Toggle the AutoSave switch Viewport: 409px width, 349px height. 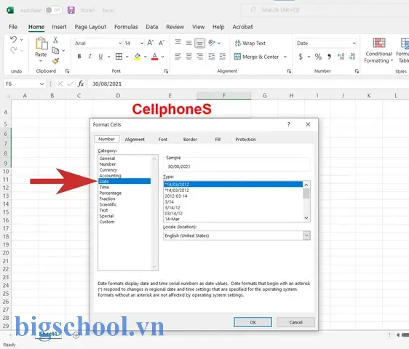[x=53, y=10]
